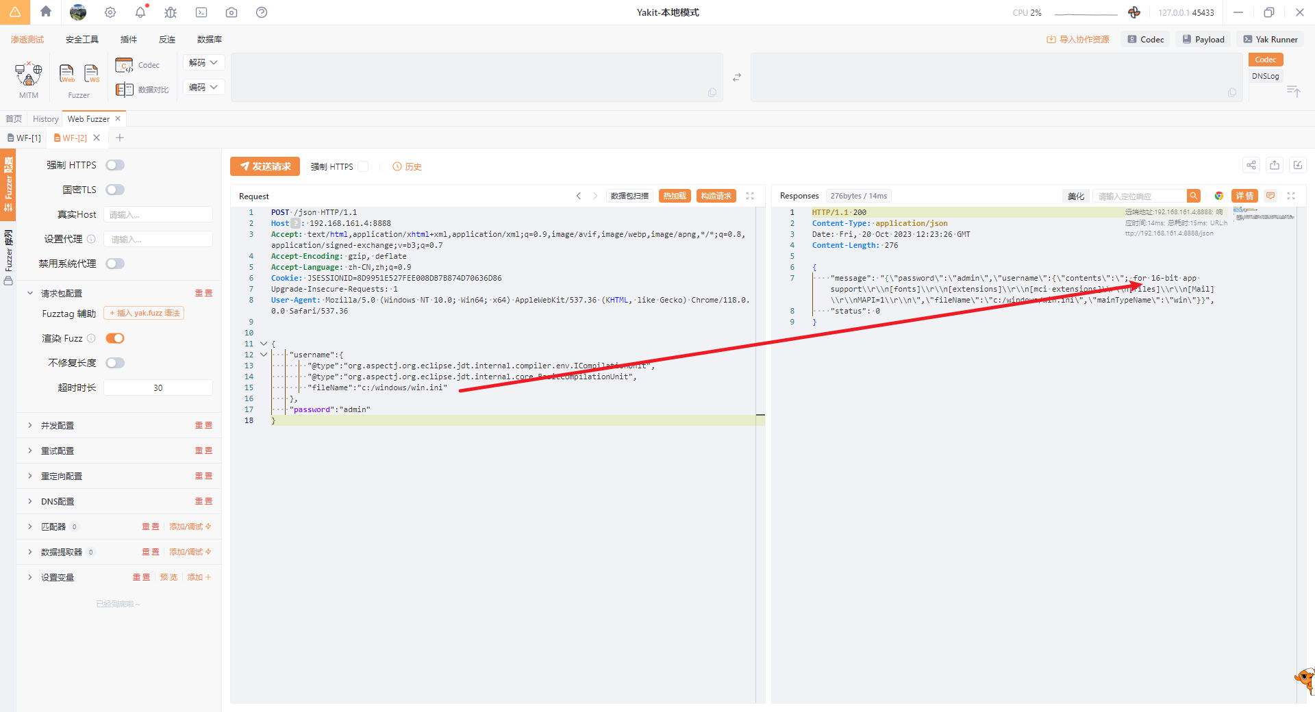
Task: Click the response comment icon
Action: (1270, 196)
